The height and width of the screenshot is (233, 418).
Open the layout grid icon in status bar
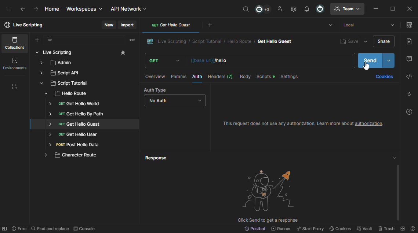[403, 229]
